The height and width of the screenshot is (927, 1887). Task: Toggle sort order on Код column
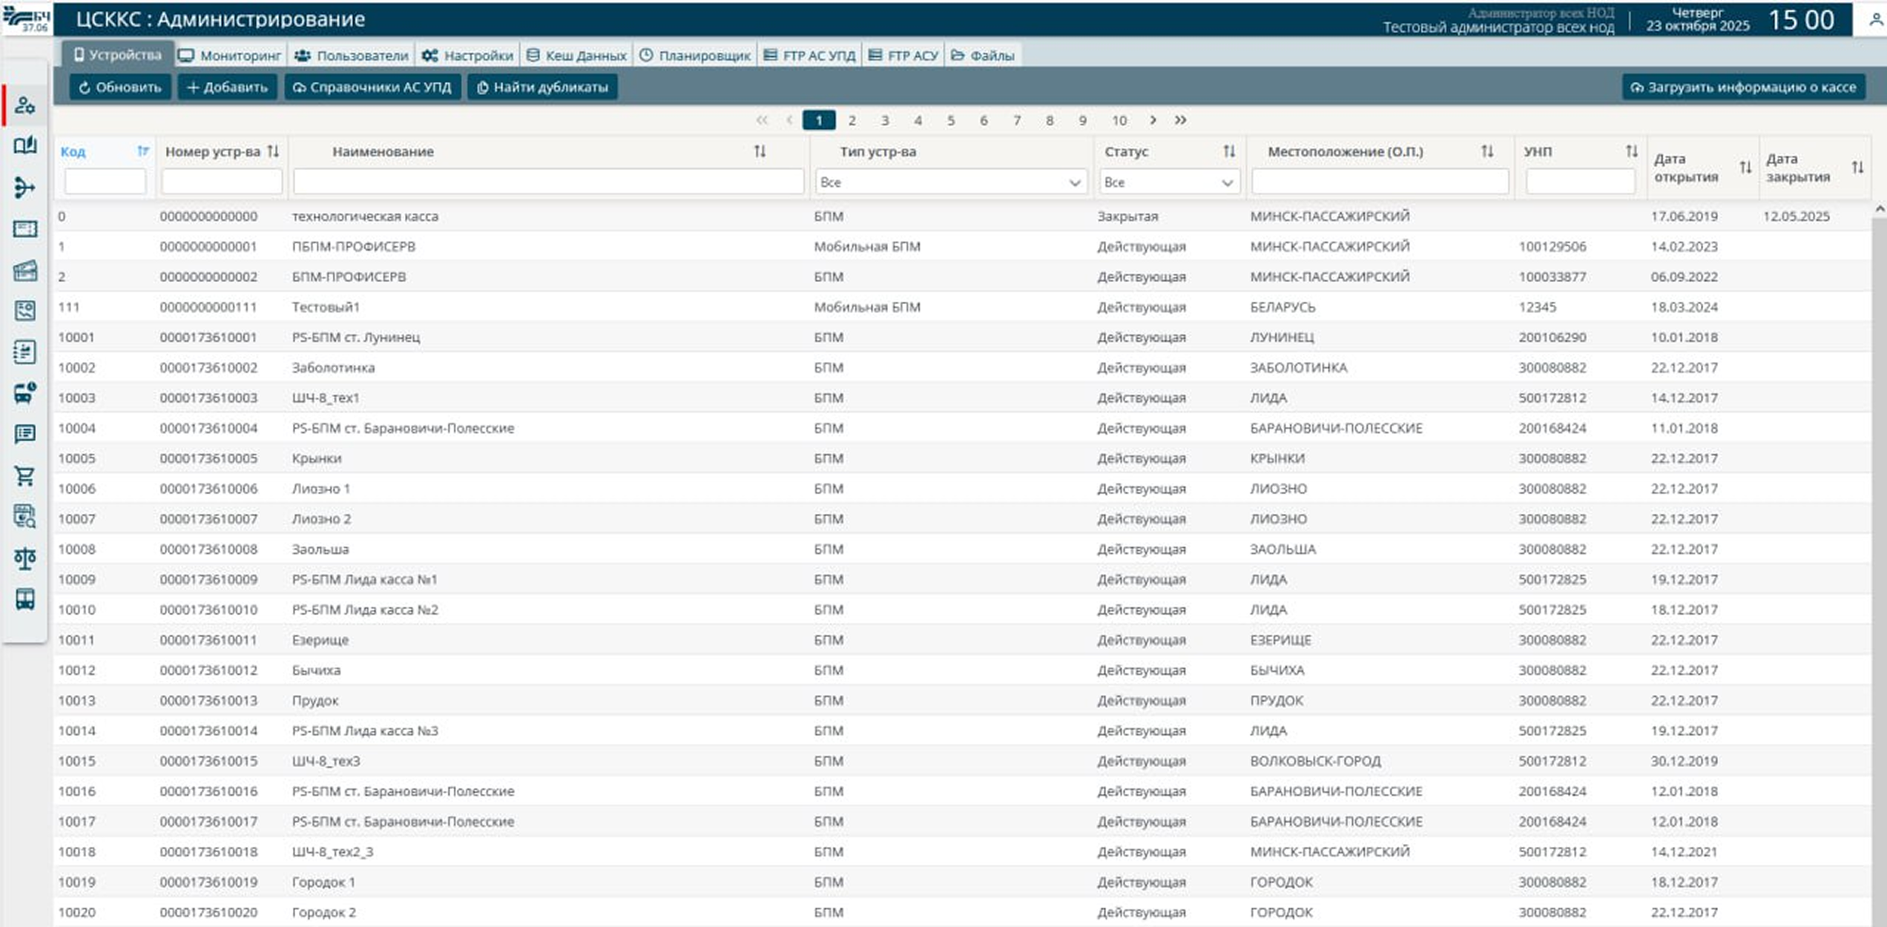pyautogui.click(x=142, y=151)
